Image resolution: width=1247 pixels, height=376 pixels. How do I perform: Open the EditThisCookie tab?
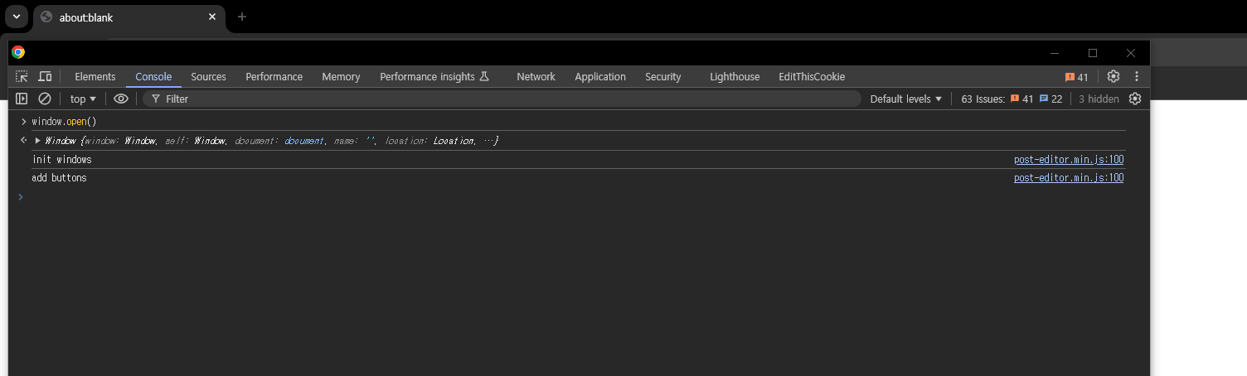(812, 76)
